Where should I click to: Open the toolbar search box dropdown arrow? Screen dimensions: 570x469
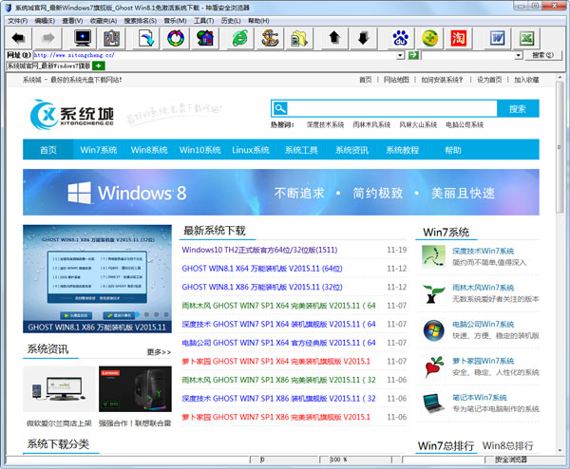519,55
